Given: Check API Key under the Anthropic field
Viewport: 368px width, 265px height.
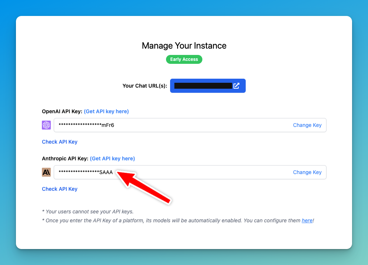Looking at the screenshot, I should pos(60,189).
